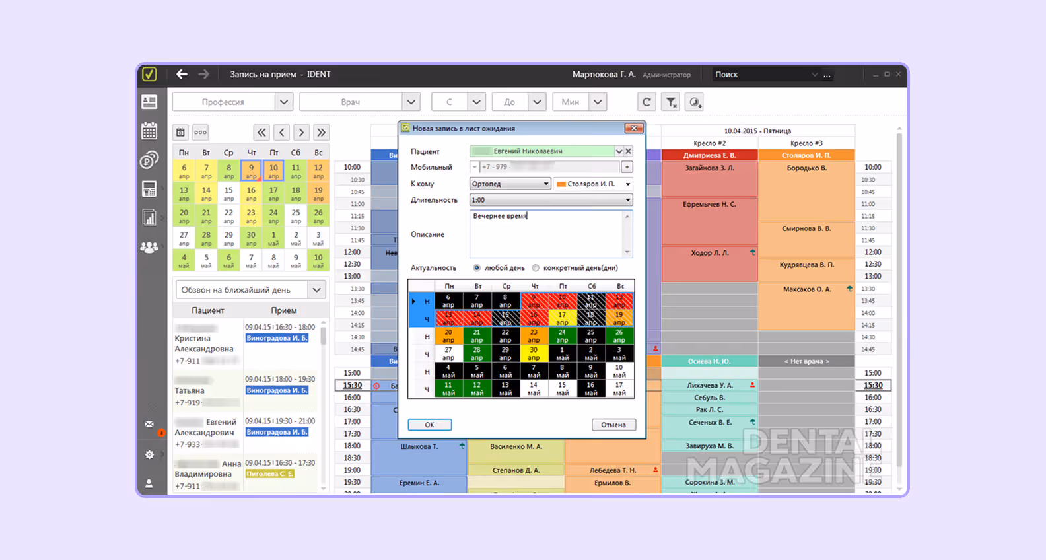The height and width of the screenshot is (560, 1046).
Task: Expand the Профессия dropdown
Action: click(x=284, y=102)
